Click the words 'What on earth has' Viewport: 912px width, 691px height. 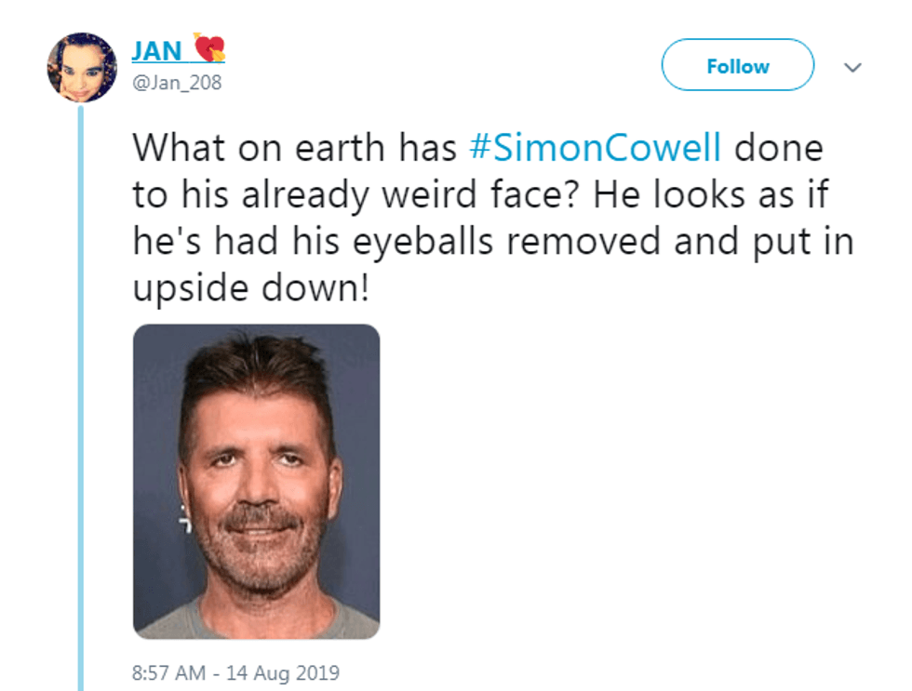pos(294,150)
